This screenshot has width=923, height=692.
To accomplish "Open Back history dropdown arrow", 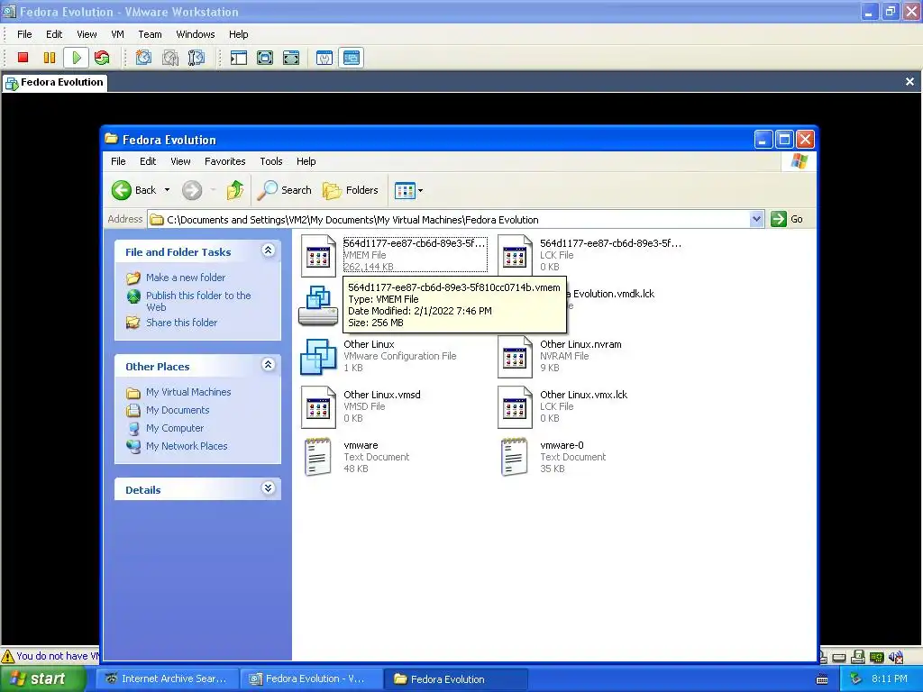I will (x=167, y=190).
